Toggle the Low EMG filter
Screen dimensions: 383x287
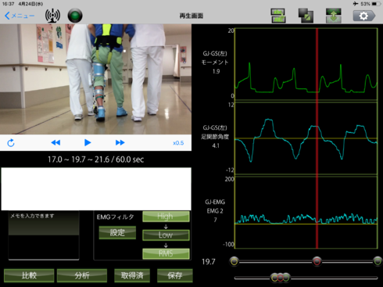pyautogui.click(x=166, y=235)
